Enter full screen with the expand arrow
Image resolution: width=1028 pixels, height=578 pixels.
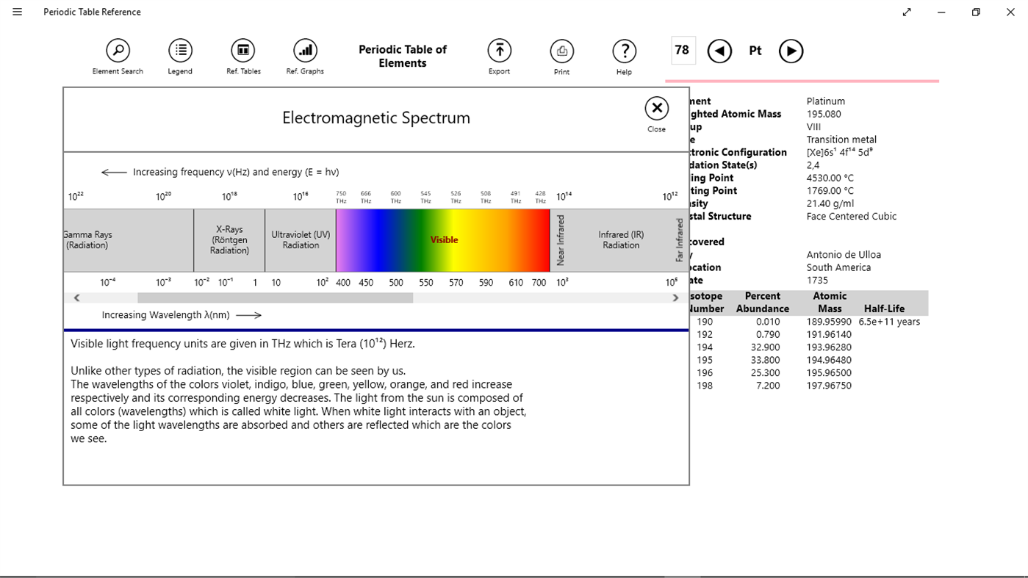pyautogui.click(x=906, y=12)
